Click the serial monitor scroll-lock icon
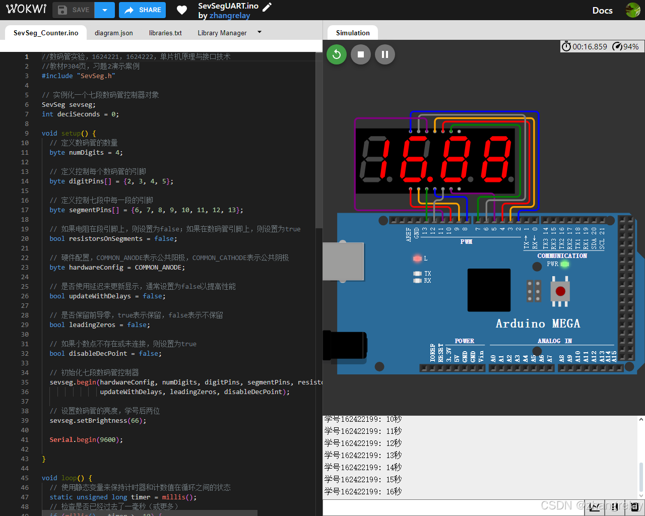The image size is (645, 516). tap(616, 507)
